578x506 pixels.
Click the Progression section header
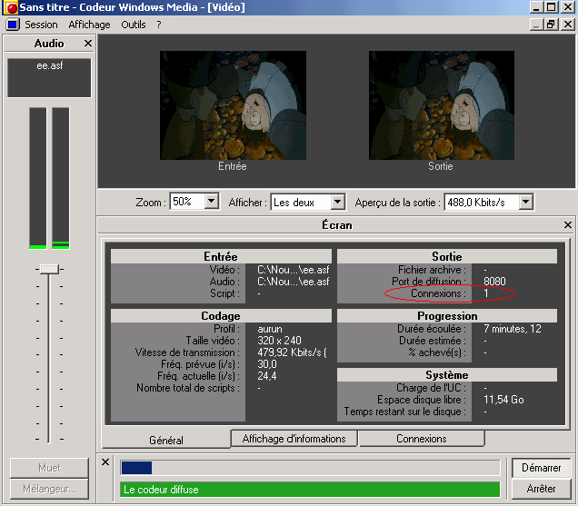coord(447,316)
